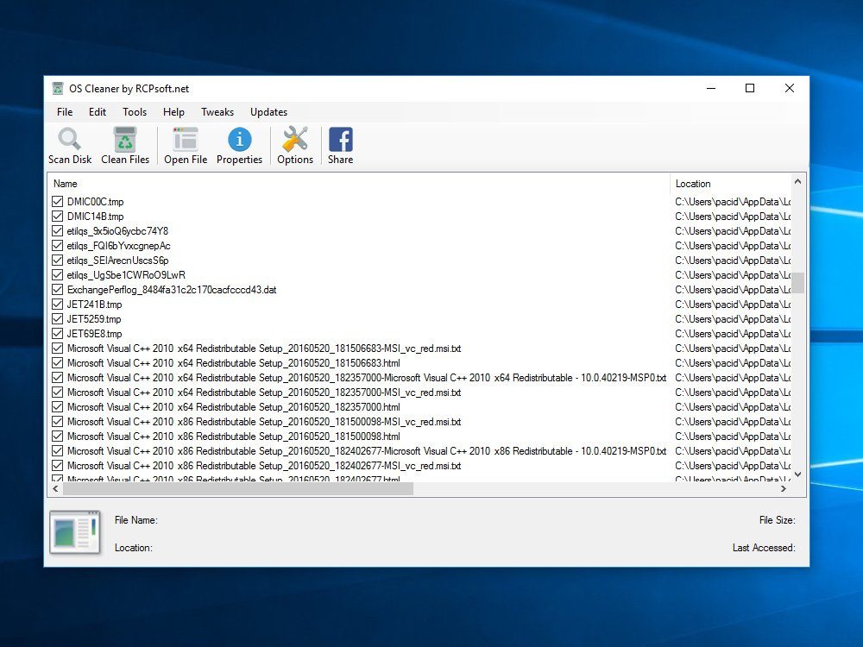
Task: Toggle checkbox for etilqs_FQI6bYvxcgnepAc
Action: point(57,245)
